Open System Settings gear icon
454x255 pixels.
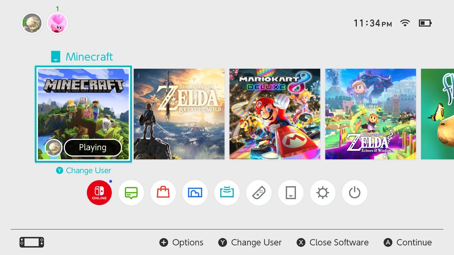(x=323, y=193)
